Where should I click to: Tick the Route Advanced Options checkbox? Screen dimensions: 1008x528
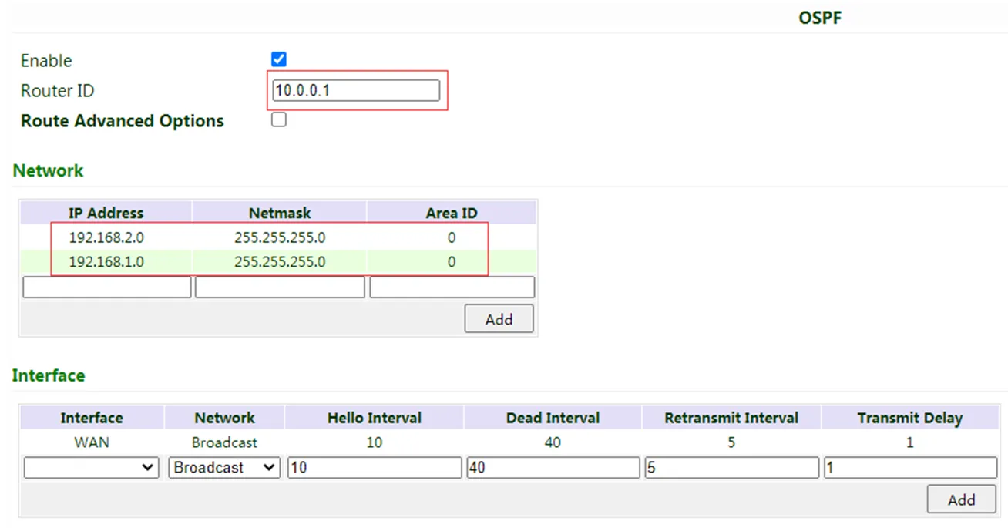click(x=279, y=119)
